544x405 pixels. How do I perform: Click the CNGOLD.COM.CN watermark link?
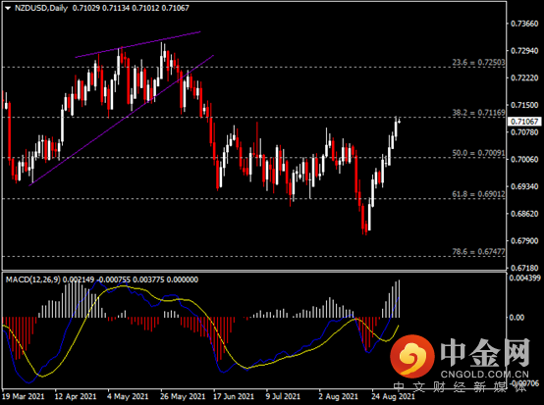point(485,375)
